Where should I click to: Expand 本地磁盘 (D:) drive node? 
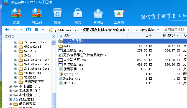click(x=10, y=86)
